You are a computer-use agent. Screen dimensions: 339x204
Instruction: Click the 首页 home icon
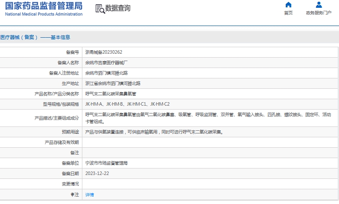pos(288,4)
